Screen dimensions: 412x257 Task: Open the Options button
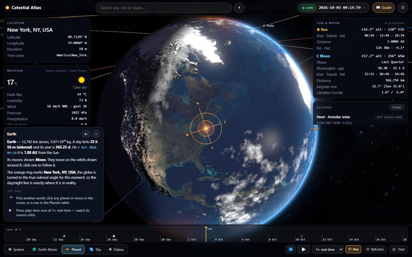point(375,249)
